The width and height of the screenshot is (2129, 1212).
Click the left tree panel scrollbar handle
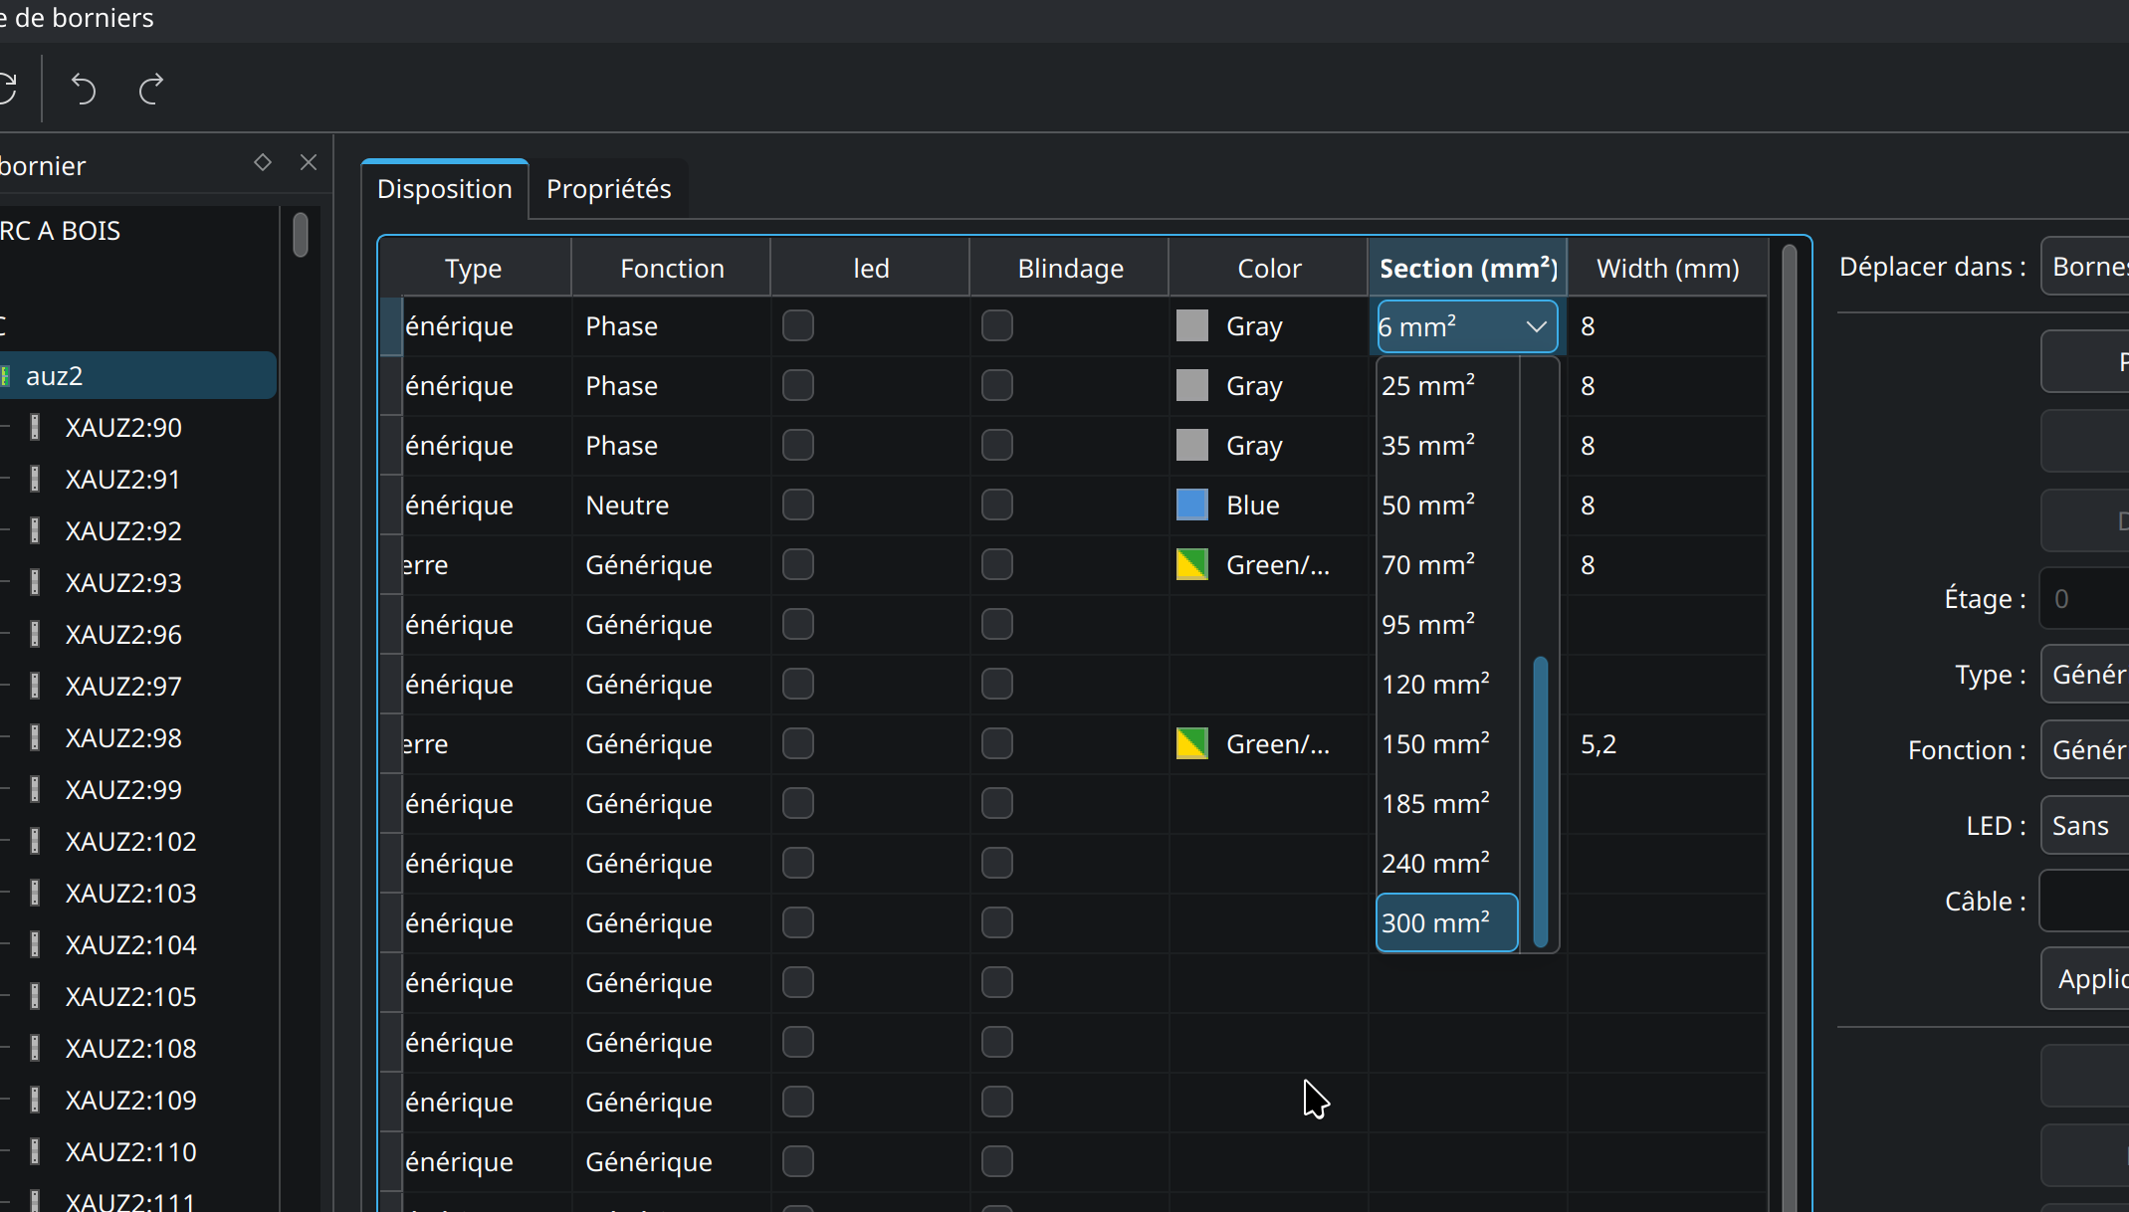[x=301, y=235]
